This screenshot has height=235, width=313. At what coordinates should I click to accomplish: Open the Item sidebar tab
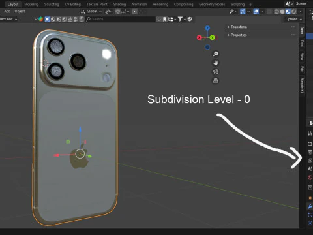click(302, 30)
